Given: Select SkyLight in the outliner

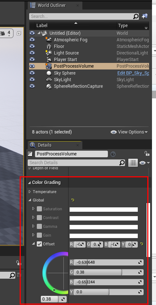Looking at the screenshot, I should pyautogui.click(x=62, y=80).
